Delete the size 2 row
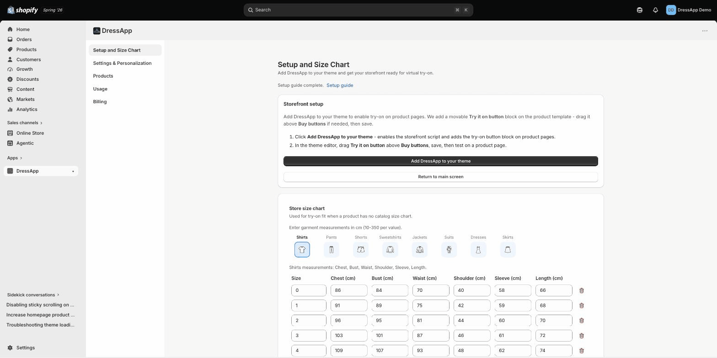717x358 pixels. (x=582, y=321)
